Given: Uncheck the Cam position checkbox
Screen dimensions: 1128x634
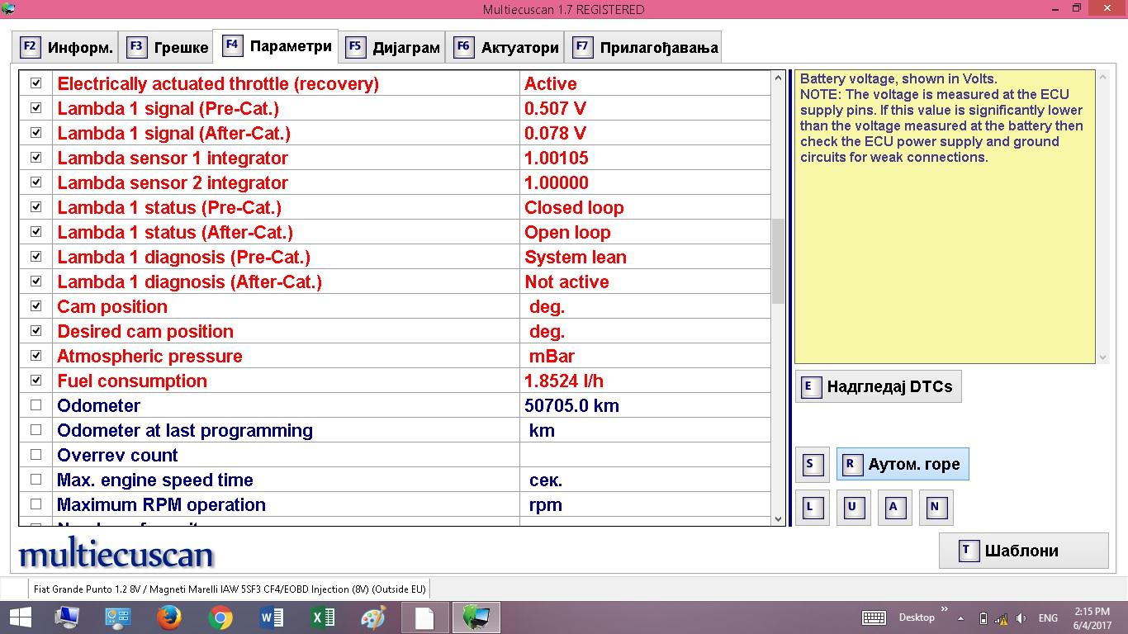Looking at the screenshot, I should [36, 306].
